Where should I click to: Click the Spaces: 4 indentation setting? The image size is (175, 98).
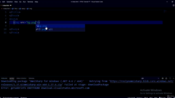139,97
